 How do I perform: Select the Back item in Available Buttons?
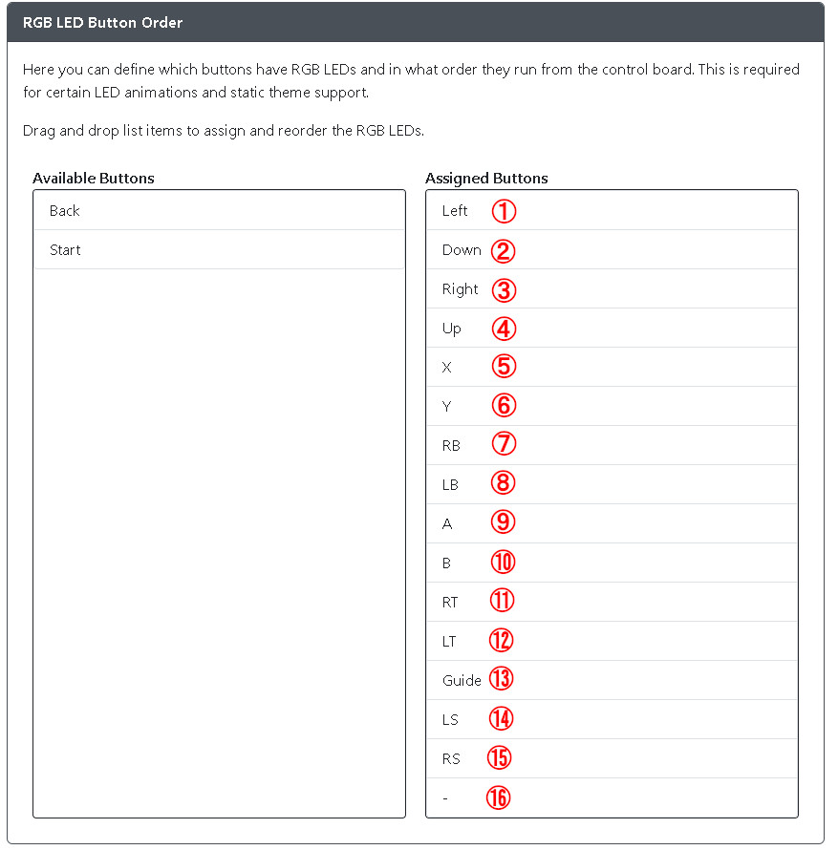click(x=219, y=210)
